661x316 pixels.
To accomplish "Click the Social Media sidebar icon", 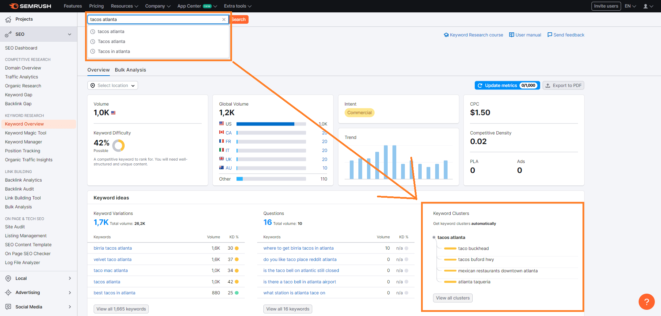I will click(x=8, y=307).
